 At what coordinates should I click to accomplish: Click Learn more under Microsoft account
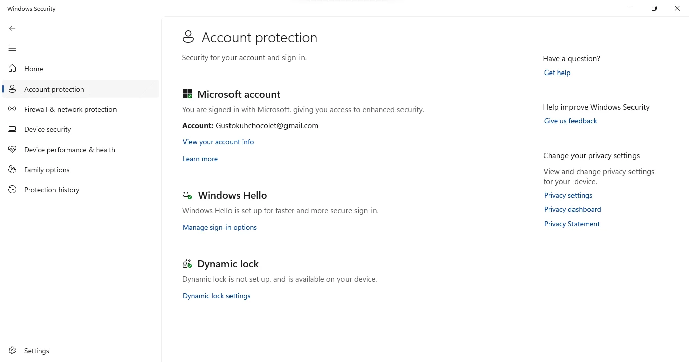point(200,159)
